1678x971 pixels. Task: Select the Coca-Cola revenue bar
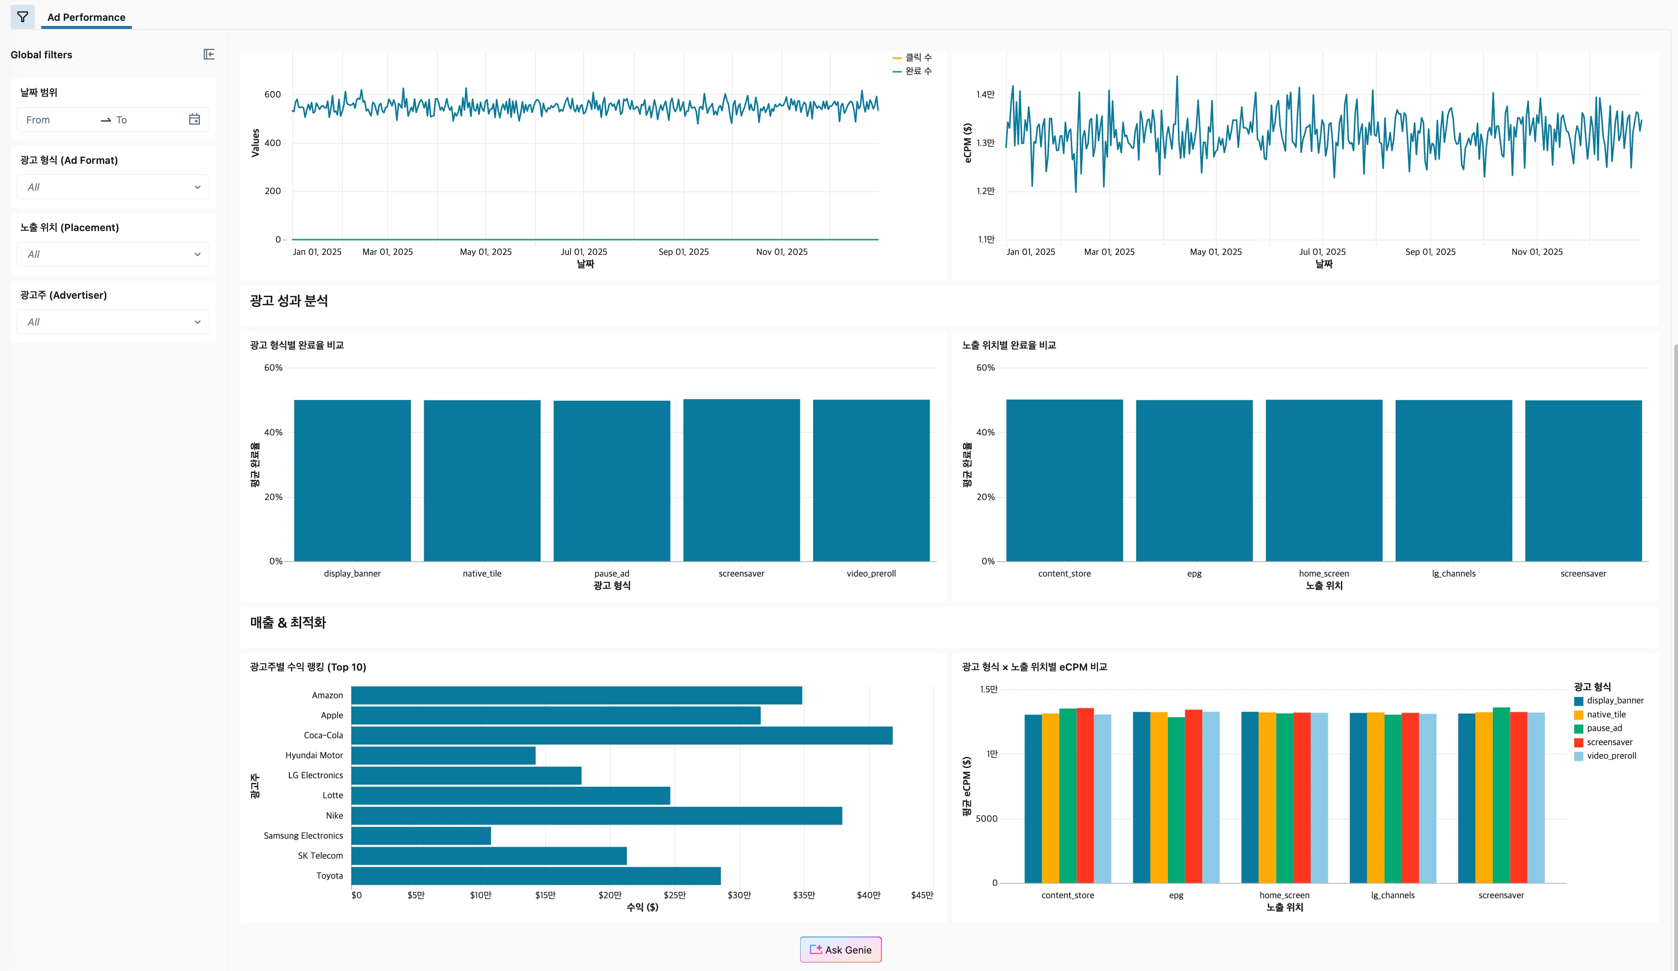click(622, 735)
